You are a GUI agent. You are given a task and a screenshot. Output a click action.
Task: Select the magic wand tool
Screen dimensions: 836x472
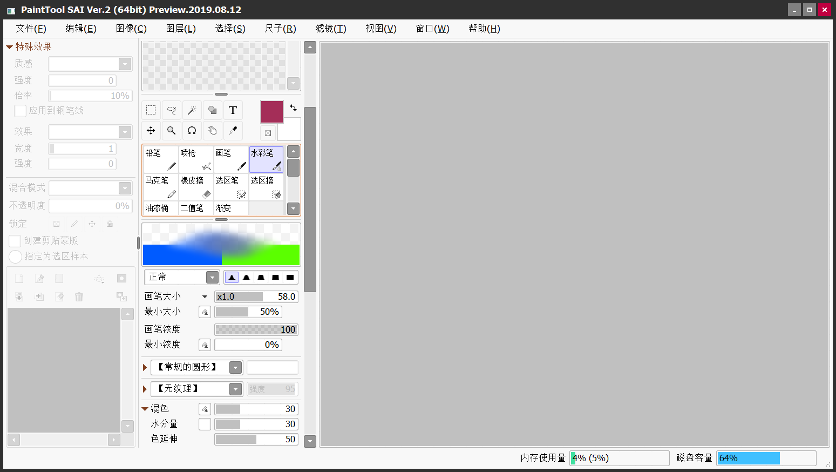tap(192, 110)
